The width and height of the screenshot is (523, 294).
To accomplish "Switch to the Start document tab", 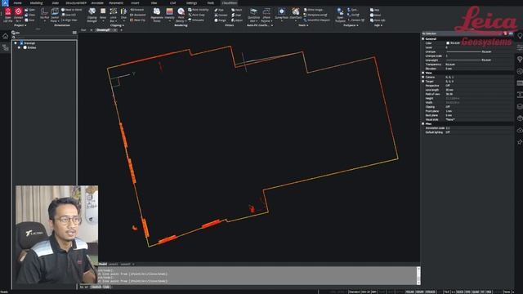I will click(83, 30).
